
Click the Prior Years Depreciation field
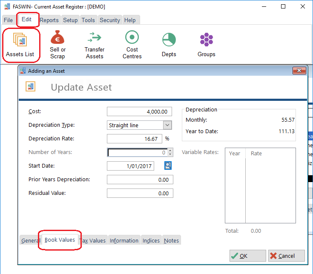[x=140, y=180]
